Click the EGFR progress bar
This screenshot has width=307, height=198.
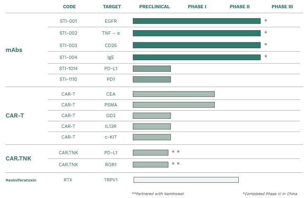coord(197,21)
